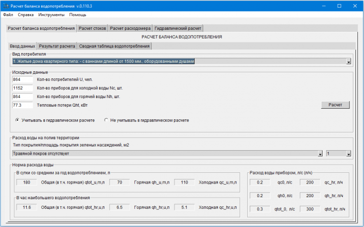Switch to Расчет стоков tab
The width and height of the screenshot is (364, 227).
coord(92,28)
